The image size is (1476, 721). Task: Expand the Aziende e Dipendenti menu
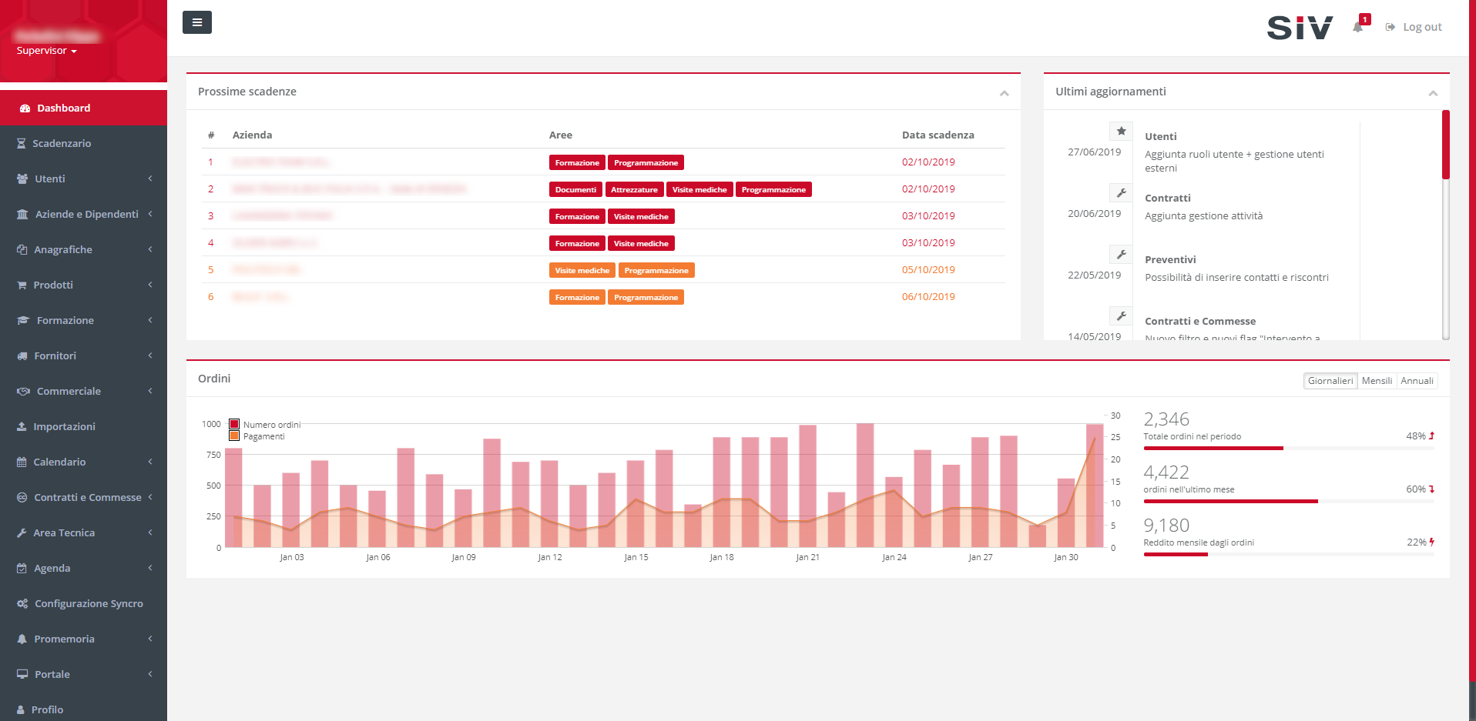pyautogui.click(x=86, y=215)
